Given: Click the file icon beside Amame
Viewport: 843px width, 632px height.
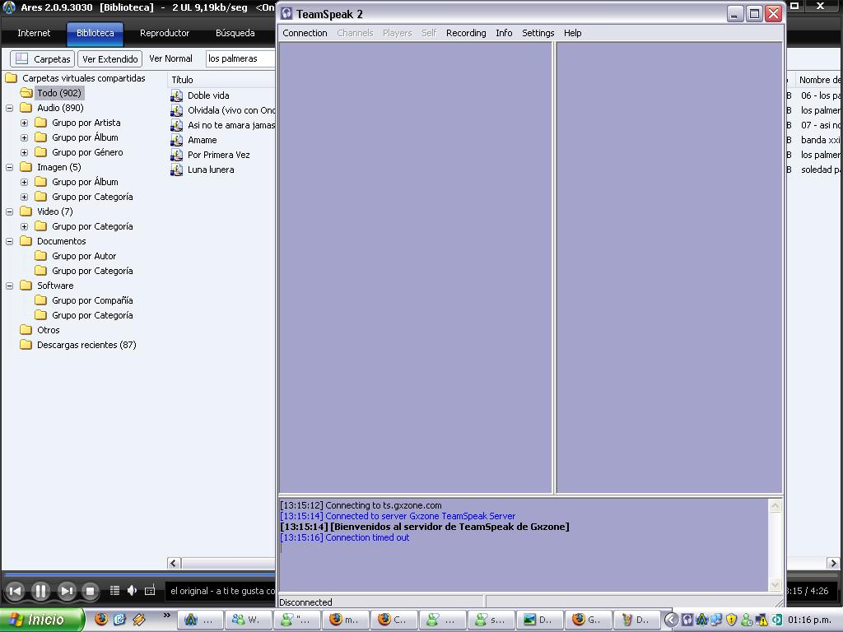Looking at the screenshot, I should coord(176,140).
